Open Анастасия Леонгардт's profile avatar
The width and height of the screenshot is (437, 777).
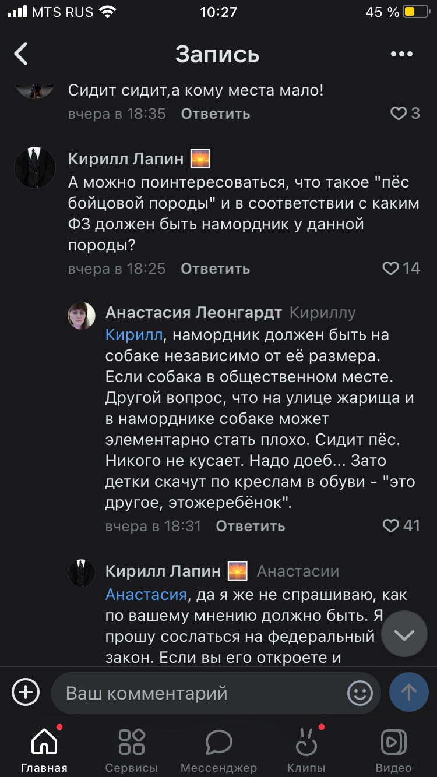(82, 316)
